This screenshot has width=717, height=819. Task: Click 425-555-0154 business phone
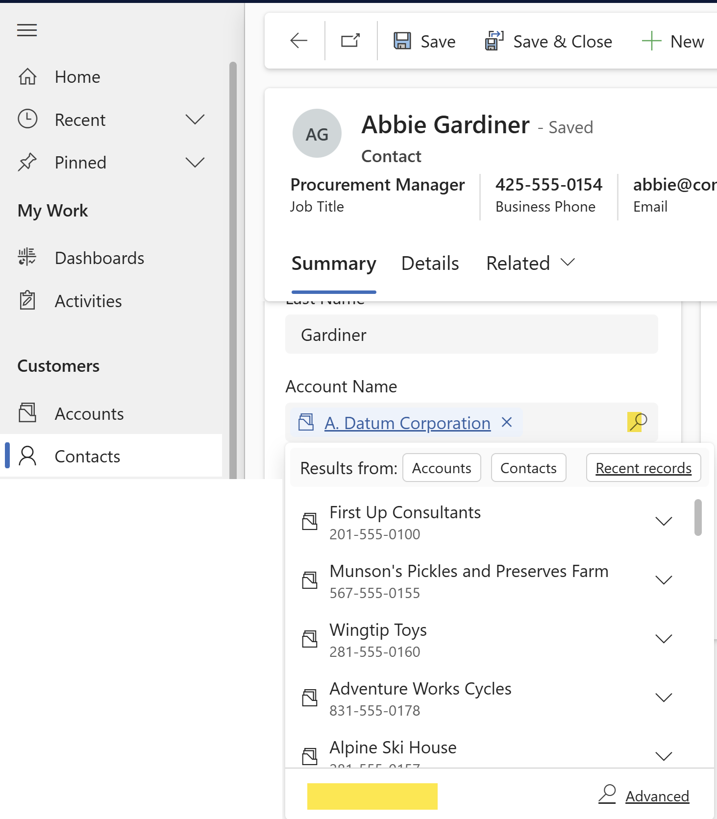(x=549, y=185)
